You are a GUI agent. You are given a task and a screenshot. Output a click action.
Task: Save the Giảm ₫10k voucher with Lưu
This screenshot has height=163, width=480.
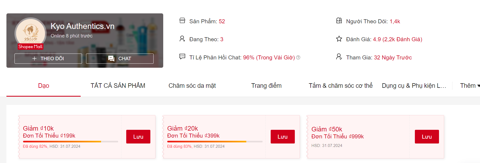coord(138,137)
